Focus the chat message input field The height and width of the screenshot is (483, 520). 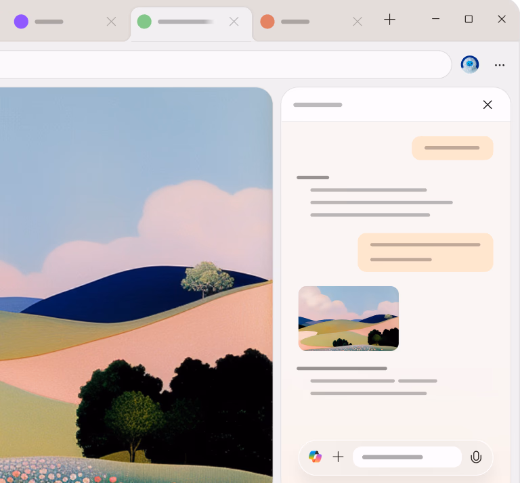tap(406, 457)
